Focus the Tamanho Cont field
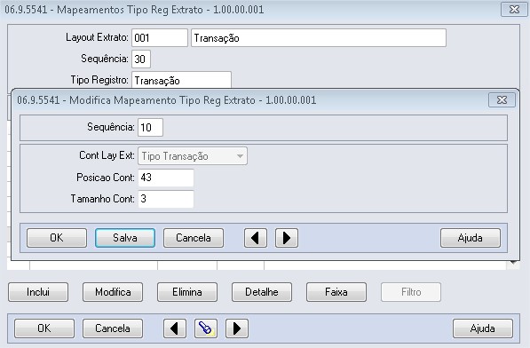This screenshot has width=530, height=348. click(x=166, y=199)
